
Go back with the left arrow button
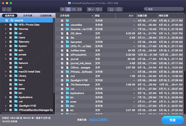click(4, 9)
